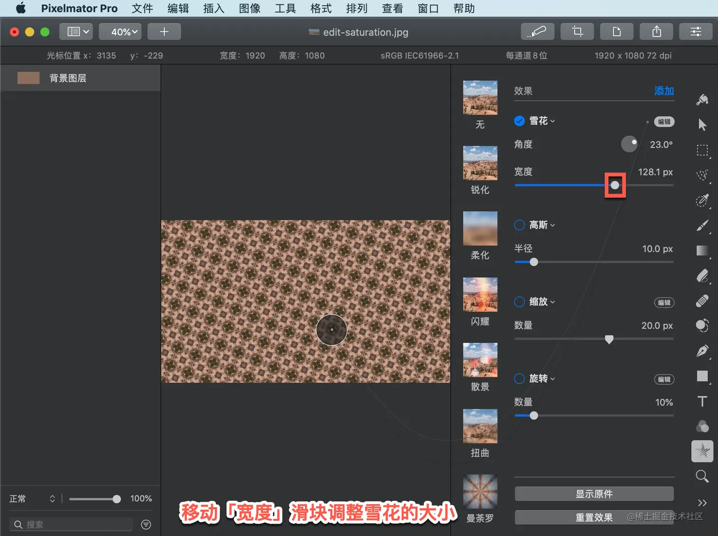Click the share icon in toolbar
This screenshot has height=536, width=718.
click(x=656, y=31)
